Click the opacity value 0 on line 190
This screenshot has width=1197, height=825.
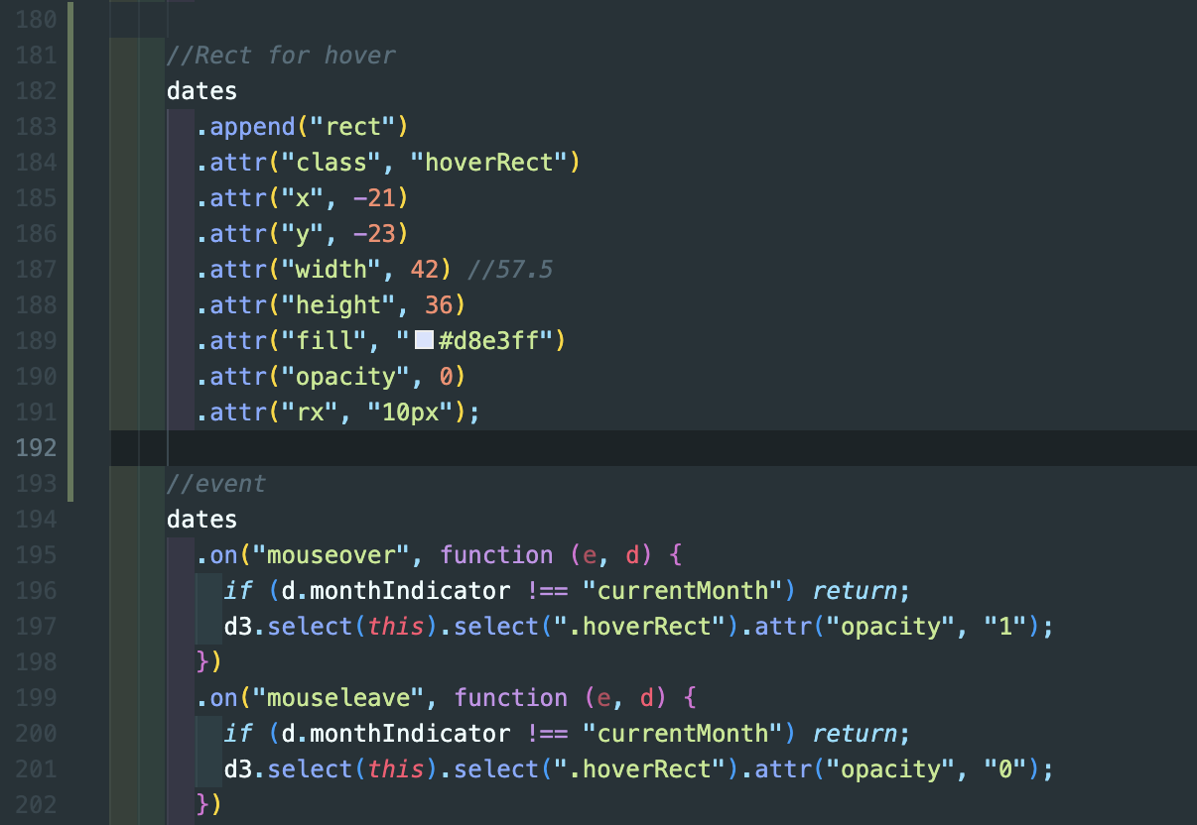coord(445,377)
